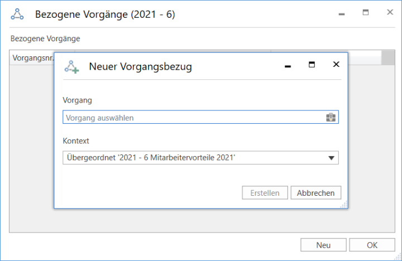
Task: Expand the Kontext dropdown arrow
Action: coord(332,158)
